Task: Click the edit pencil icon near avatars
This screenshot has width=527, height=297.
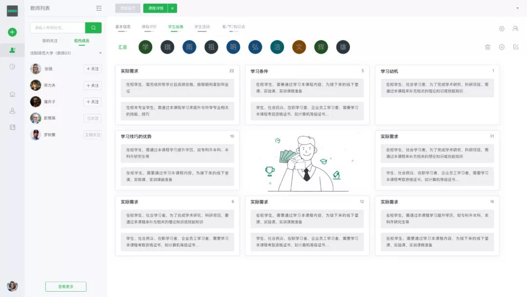Action: [x=516, y=47]
